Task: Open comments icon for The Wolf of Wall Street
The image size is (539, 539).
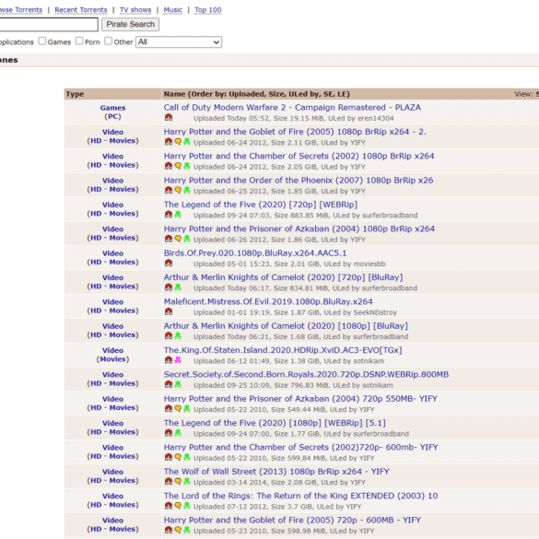Action: point(178,481)
